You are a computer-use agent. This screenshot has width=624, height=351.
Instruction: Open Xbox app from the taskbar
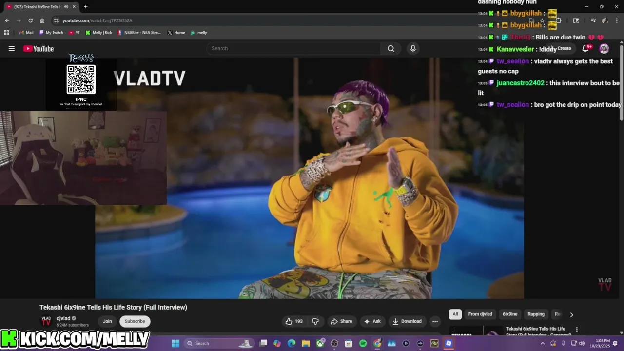tap(320, 343)
